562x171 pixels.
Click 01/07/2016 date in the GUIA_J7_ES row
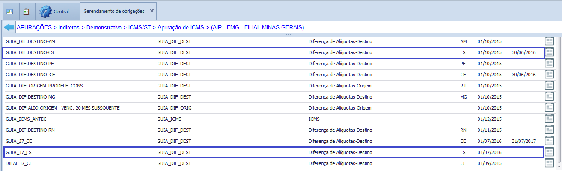click(489, 152)
